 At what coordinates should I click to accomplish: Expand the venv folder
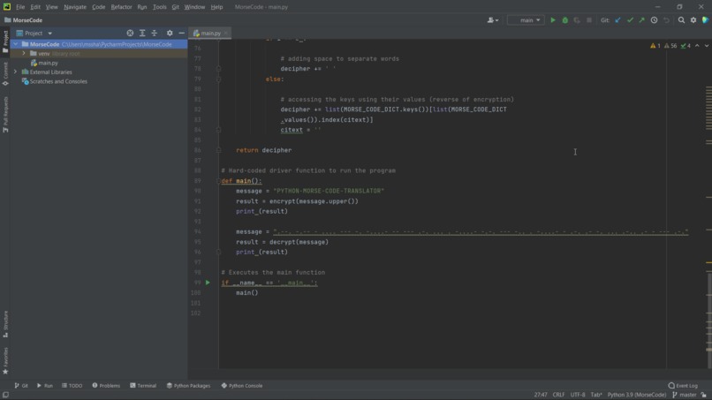[x=24, y=53]
